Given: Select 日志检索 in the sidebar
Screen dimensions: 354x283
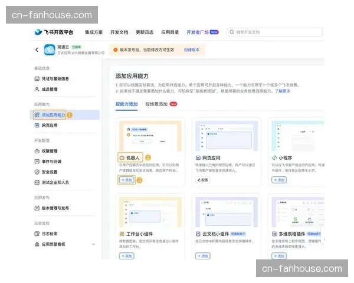Looking at the screenshot, I should click(50, 234).
